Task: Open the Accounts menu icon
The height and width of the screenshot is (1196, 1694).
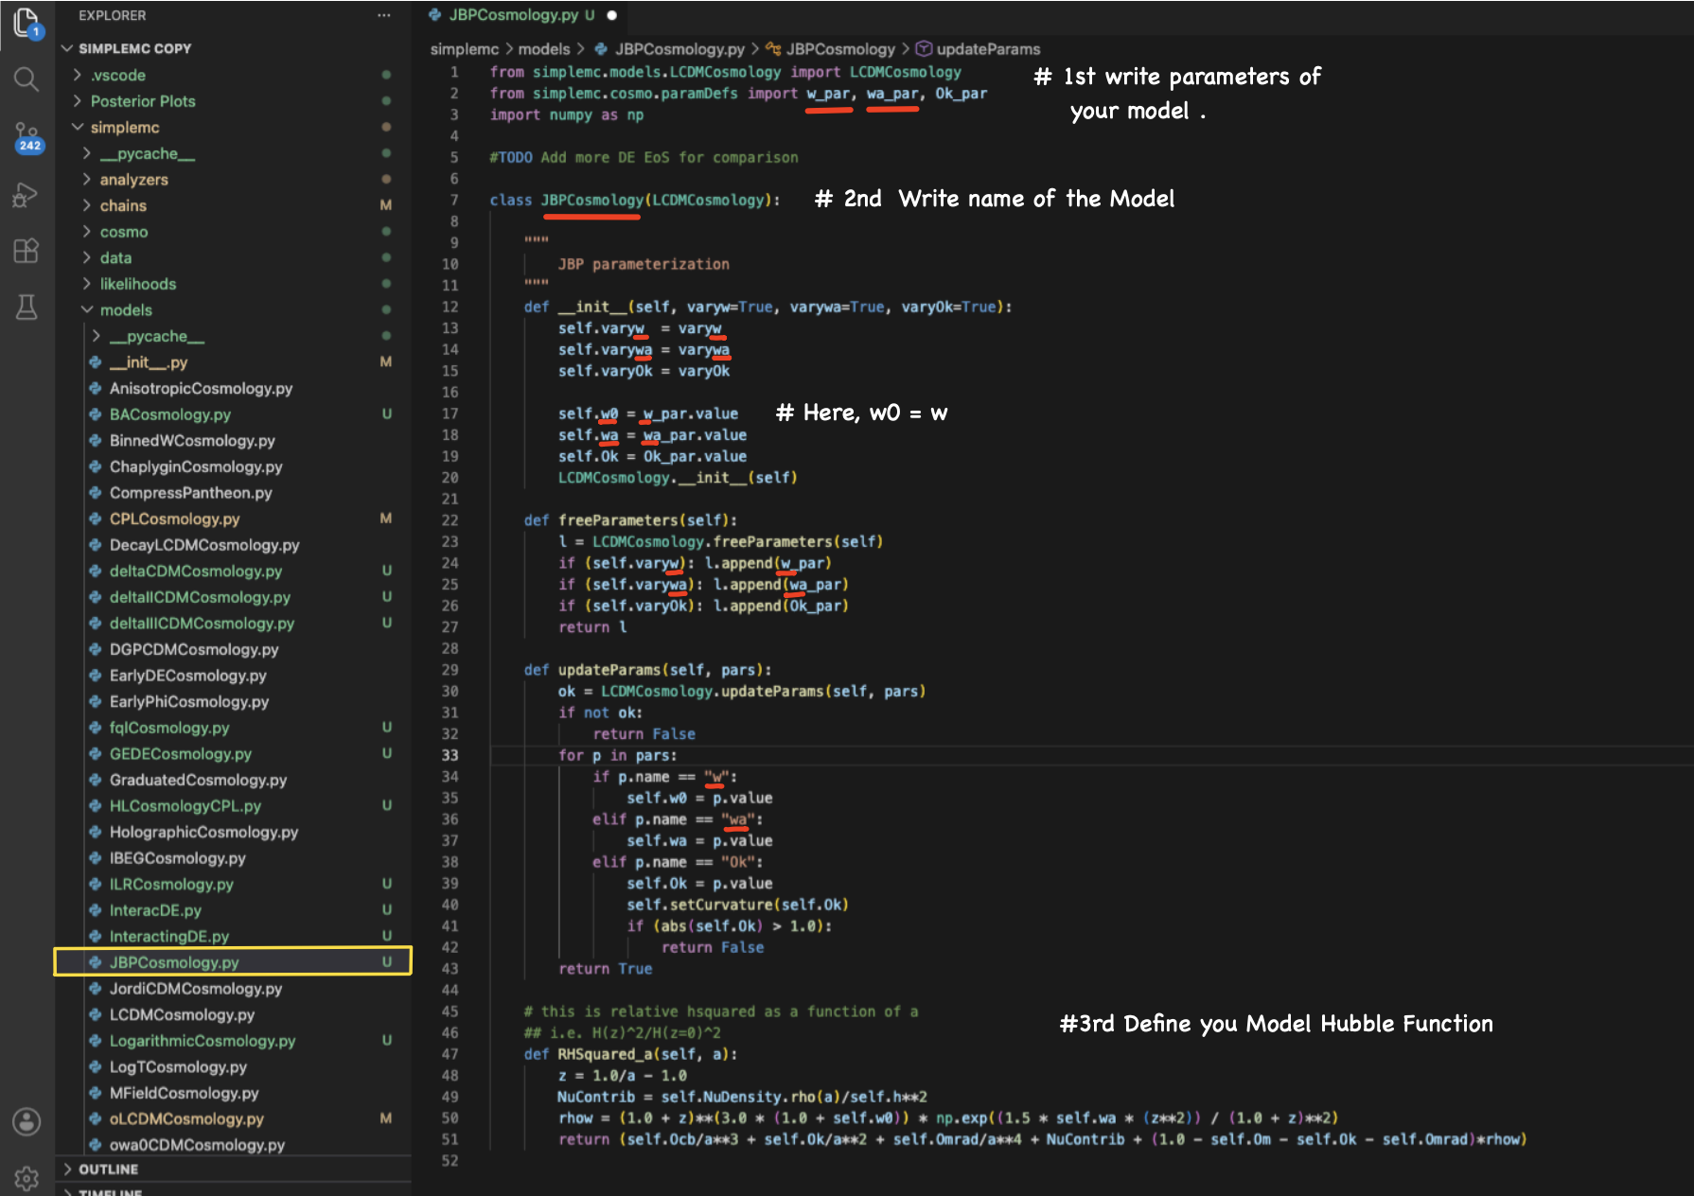Action: click(26, 1122)
